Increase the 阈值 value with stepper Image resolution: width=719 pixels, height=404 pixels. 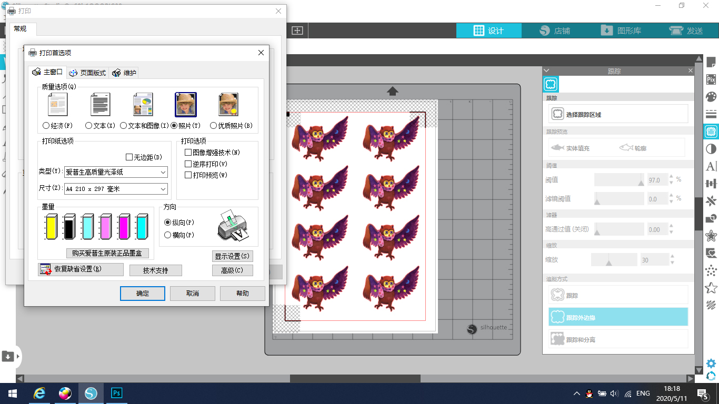(671, 177)
